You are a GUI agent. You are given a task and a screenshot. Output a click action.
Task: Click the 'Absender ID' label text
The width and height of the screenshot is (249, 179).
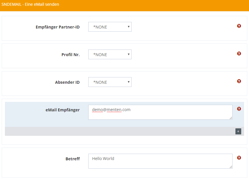tap(67, 82)
